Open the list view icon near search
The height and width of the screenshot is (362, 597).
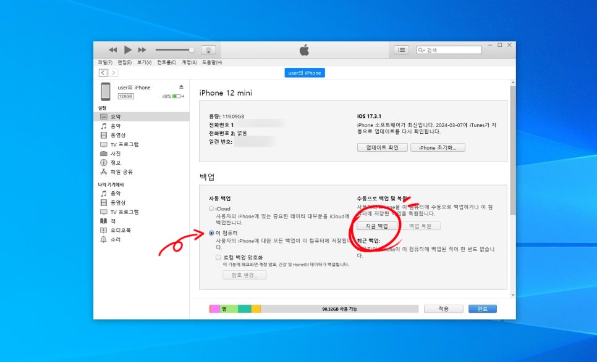click(401, 50)
